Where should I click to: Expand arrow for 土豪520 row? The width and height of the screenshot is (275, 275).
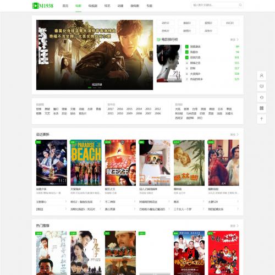tap(238, 201)
